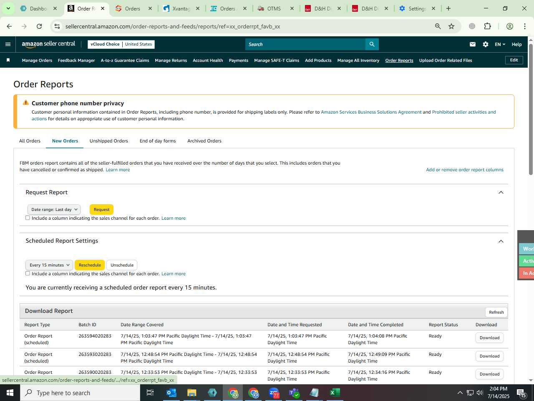Open the messages envelope icon
Screen dimensions: 534x401
click(x=473, y=44)
